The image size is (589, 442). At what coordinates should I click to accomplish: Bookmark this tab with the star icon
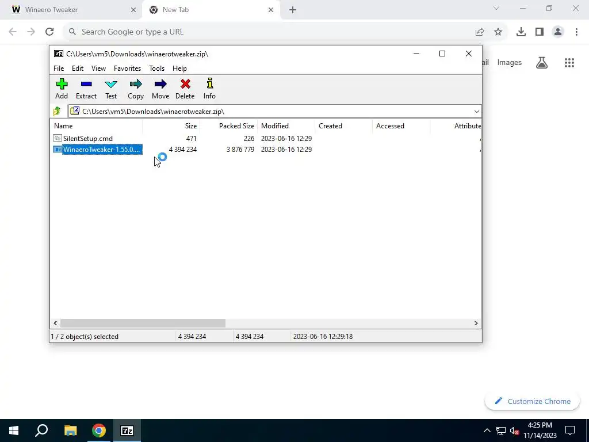(498, 32)
